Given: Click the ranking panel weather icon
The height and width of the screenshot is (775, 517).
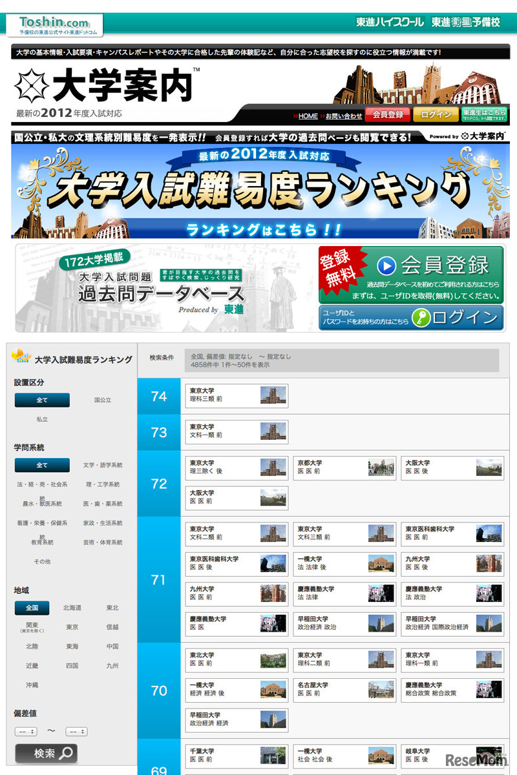Looking at the screenshot, I should tap(21, 356).
